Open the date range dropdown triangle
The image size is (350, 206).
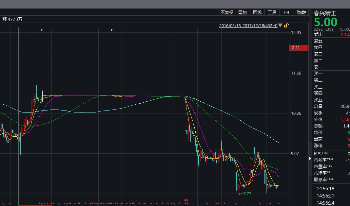pyautogui.click(x=280, y=26)
